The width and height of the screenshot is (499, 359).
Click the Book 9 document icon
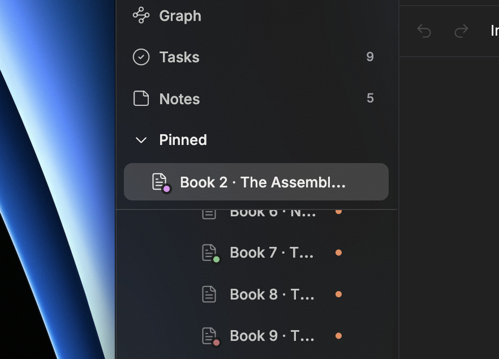[x=210, y=336]
